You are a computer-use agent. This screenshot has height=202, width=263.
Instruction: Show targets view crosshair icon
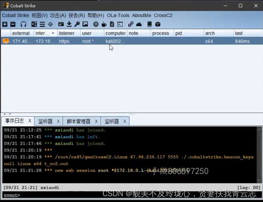click(x=50, y=24)
